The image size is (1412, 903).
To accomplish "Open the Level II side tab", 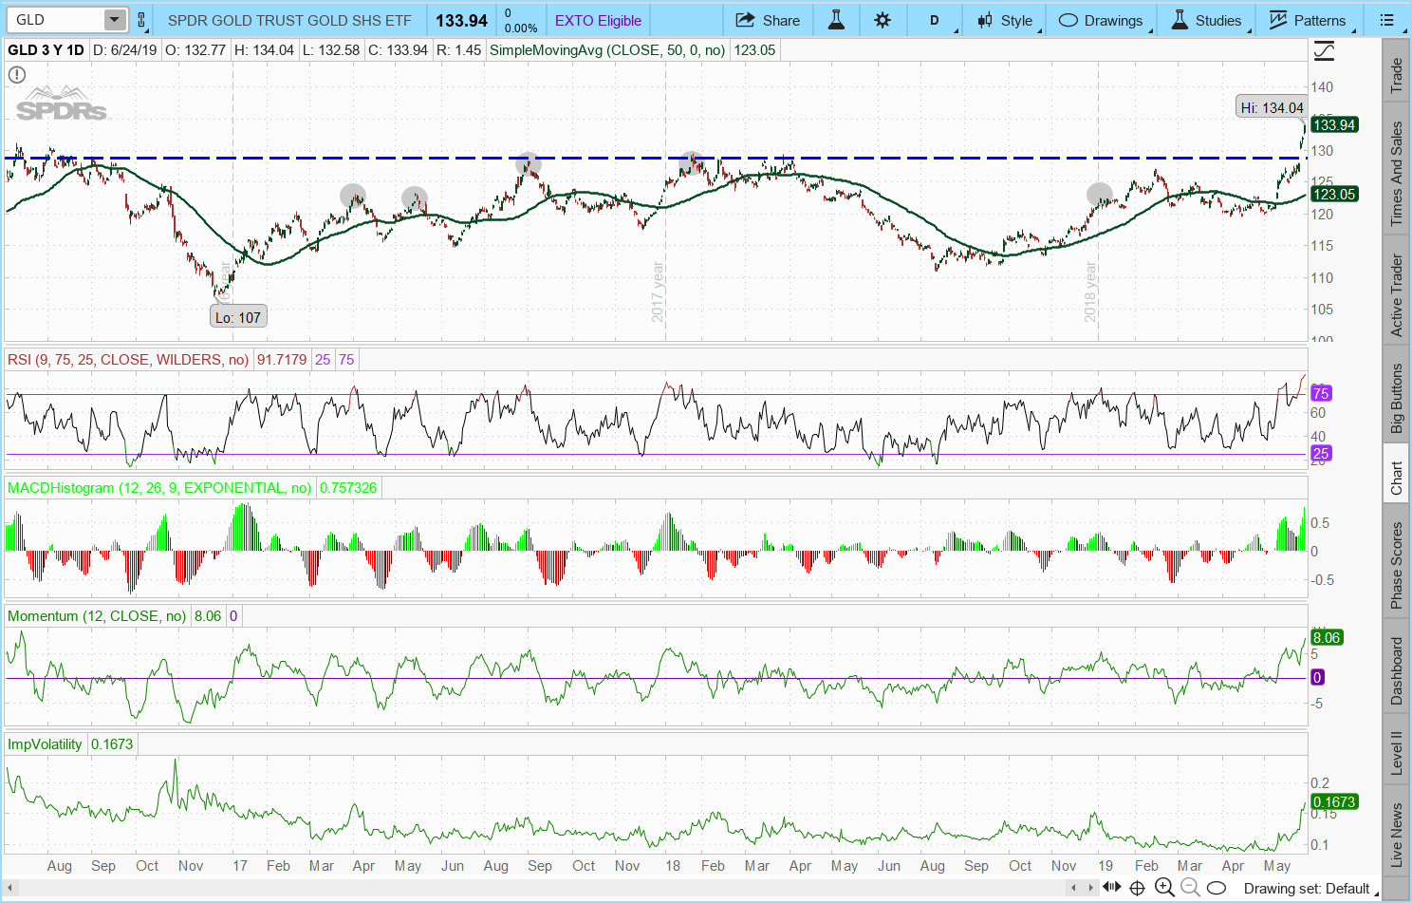I will tap(1396, 753).
